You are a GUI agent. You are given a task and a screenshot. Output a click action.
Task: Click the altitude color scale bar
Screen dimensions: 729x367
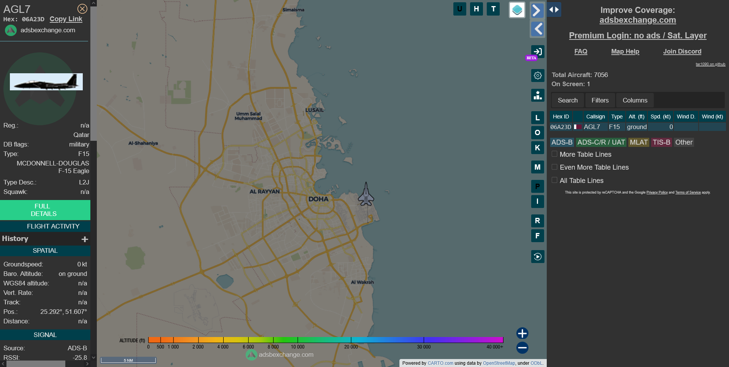point(325,340)
